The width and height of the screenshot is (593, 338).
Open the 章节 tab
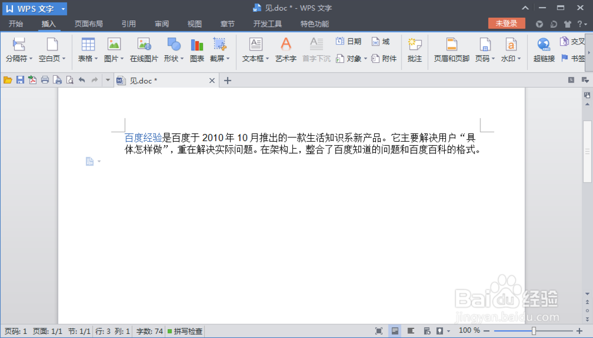click(x=227, y=24)
